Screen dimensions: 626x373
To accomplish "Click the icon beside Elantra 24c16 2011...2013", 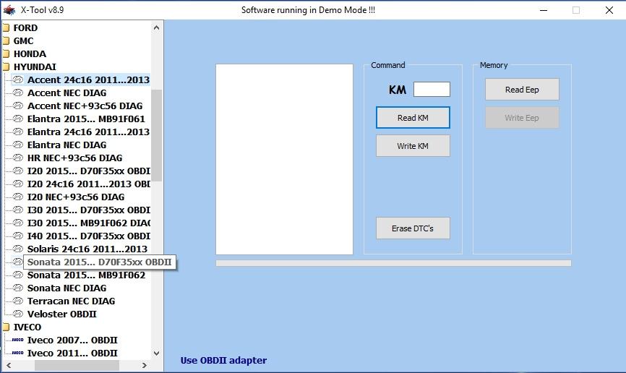I will click(18, 132).
